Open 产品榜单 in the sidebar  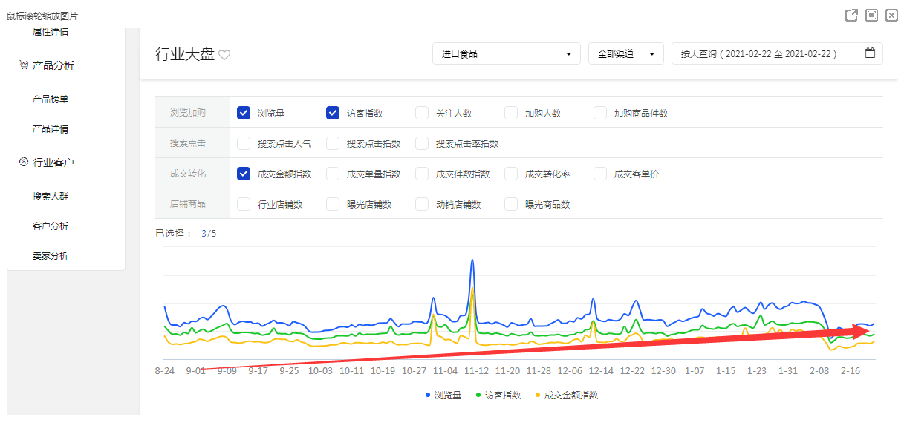(51, 99)
